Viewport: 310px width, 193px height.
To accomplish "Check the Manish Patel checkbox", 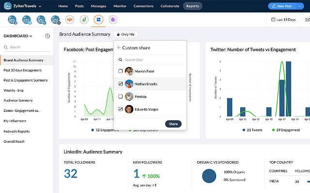I will pos(121,71).
